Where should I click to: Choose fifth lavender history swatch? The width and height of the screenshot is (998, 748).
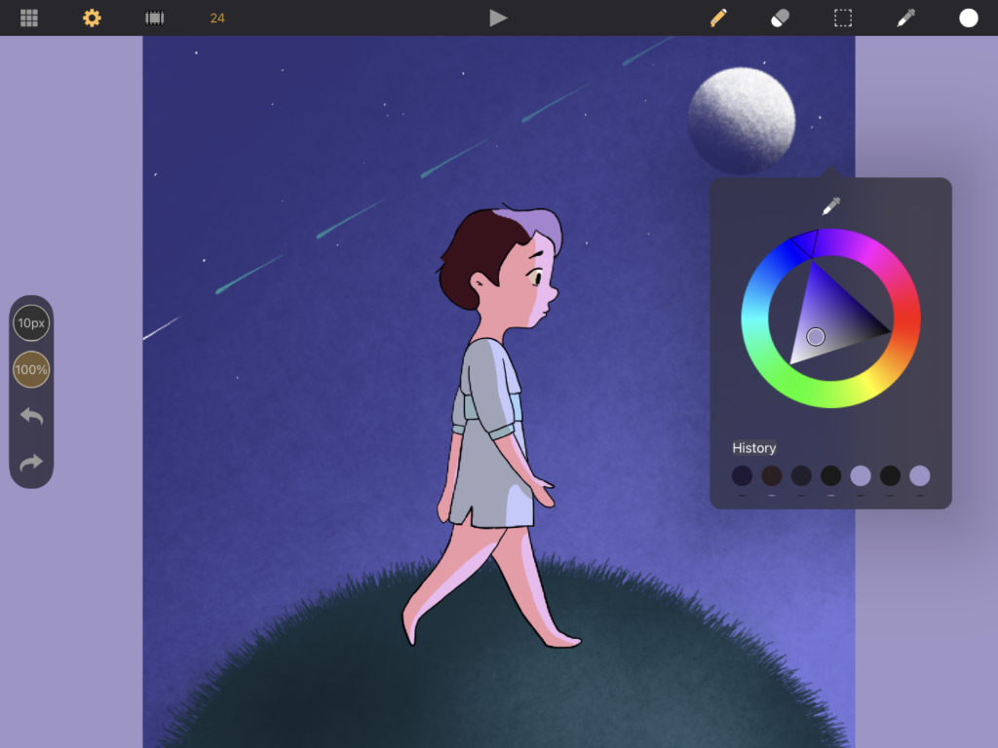click(861, 475)
